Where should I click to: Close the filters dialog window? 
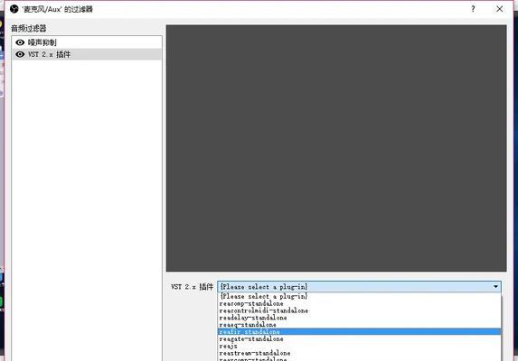[x=500, y=9]
